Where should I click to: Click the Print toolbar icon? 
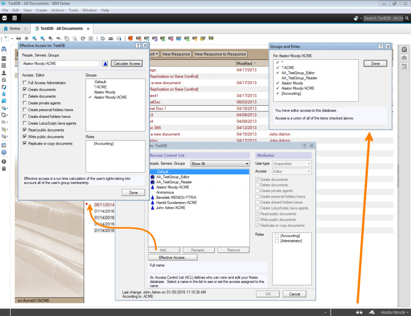tap(19, 39)
